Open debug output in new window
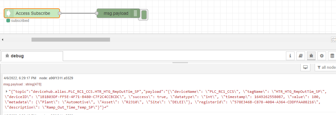The width and height of the screenshot is (336, 115). (305, 67)
